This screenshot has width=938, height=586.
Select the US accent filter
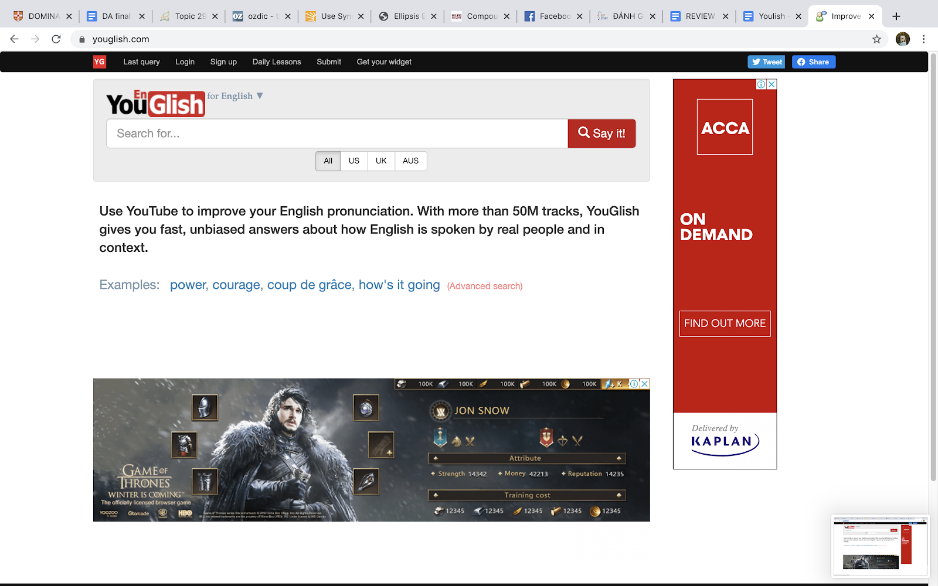point(354,161)
